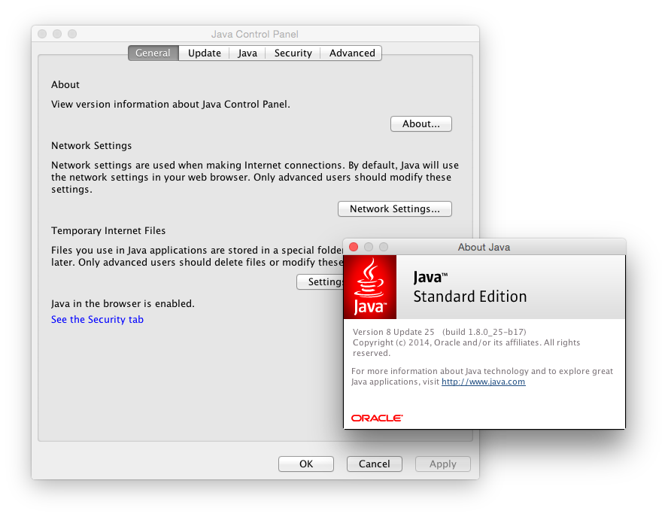Click inactive close button of Java Control Panel
The height and width of the screenshot is (517, 668).
click(x=42, y=34)
